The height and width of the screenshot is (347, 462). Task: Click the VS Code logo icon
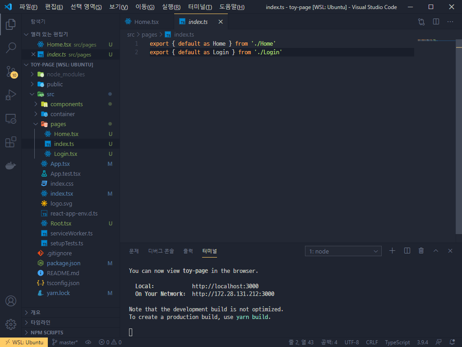(8, 7)
